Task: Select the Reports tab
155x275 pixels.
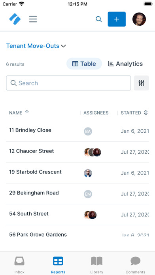Action: tap(58, 265)
